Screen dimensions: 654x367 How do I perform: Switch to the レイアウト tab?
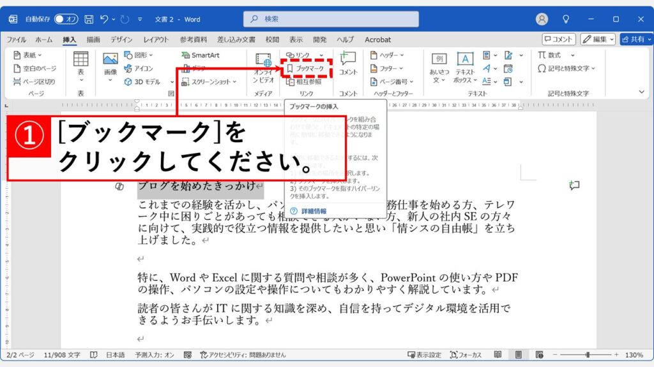coord(156,40)
